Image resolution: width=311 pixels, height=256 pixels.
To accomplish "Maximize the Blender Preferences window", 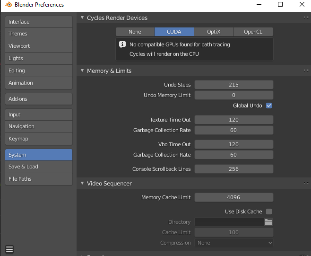I will coord(280,4).
